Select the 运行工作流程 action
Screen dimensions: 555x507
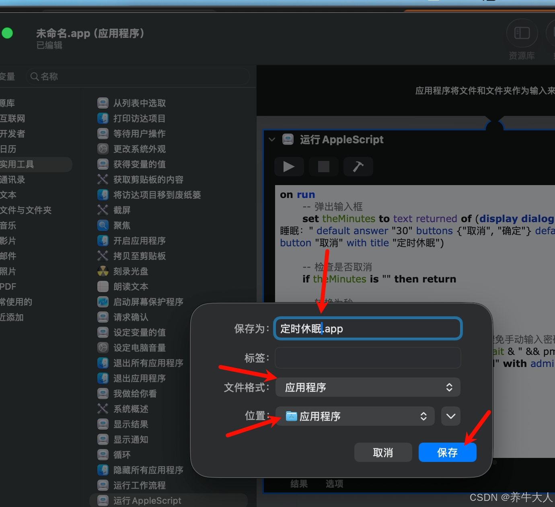(132, 486)
